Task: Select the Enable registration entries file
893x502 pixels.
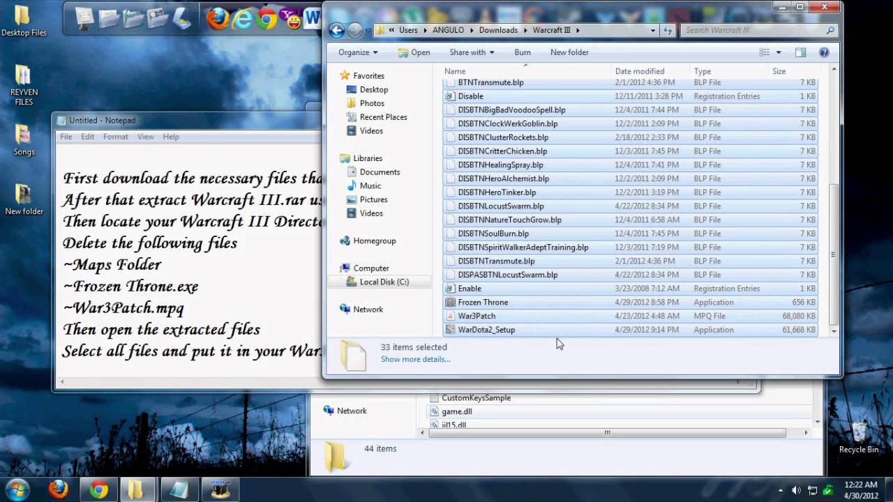Action: click(x=629, y=289)
